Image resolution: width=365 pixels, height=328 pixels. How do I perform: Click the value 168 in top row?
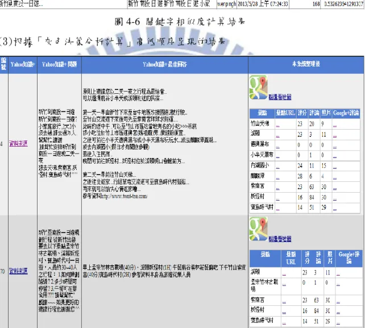pos(316,4)
